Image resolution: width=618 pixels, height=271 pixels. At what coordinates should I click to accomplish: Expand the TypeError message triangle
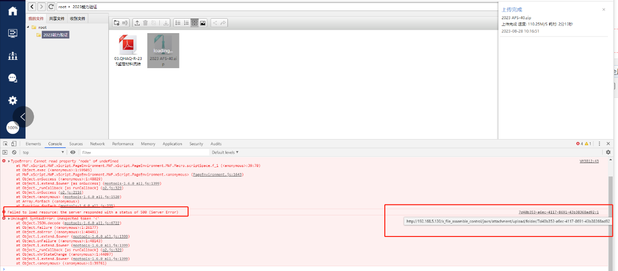pos(9,161)
